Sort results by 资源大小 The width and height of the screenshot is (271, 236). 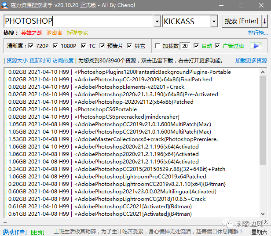pyautogui.click(x=17, y=60)
